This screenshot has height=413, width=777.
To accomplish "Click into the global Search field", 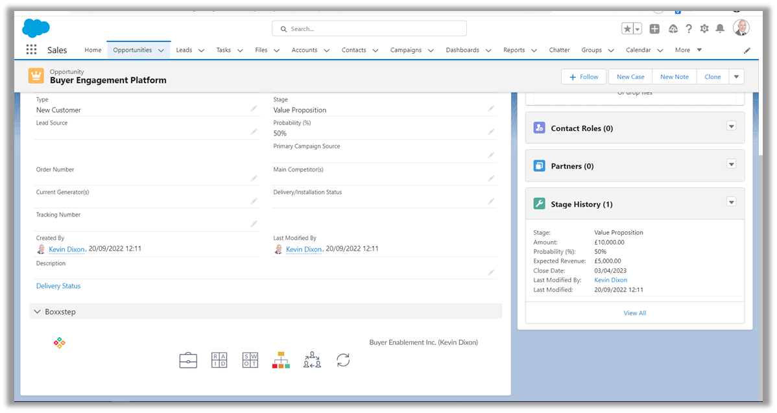I will (x=369, y=29).
